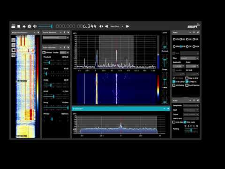Click the first icon in the waterfall plugin

coord(14,40)
